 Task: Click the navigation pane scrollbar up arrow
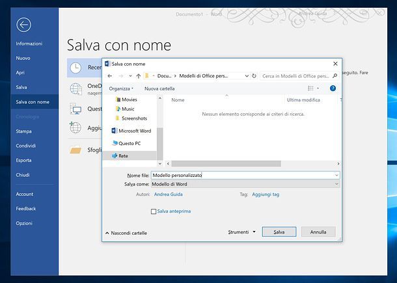point(159,98)
